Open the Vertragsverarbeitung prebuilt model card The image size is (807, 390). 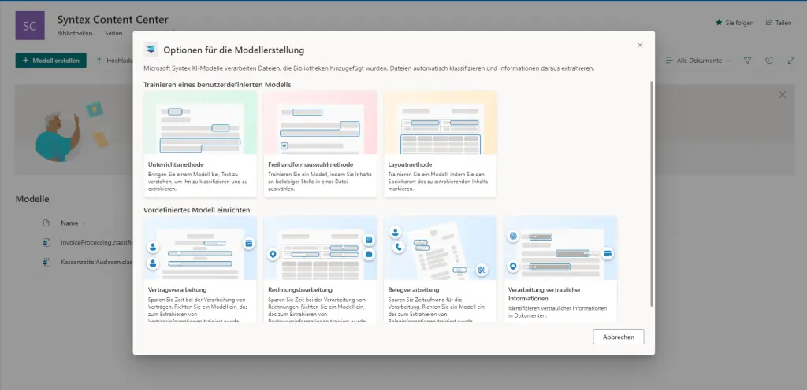[200, 270]
